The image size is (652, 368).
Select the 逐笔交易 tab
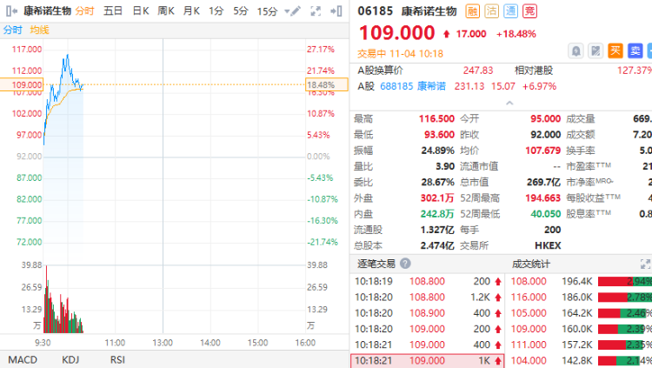[376, 264]
